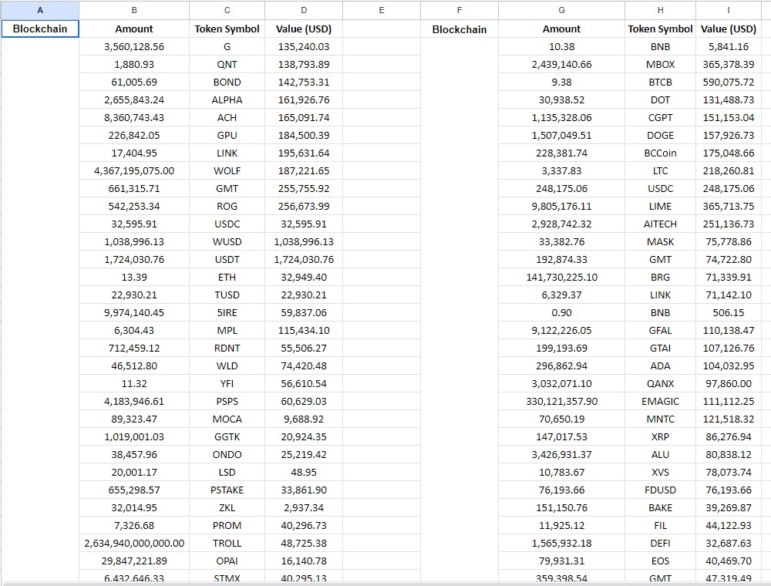
Task: Select the Token Symbol header in column C
Action: click(227, 29)
